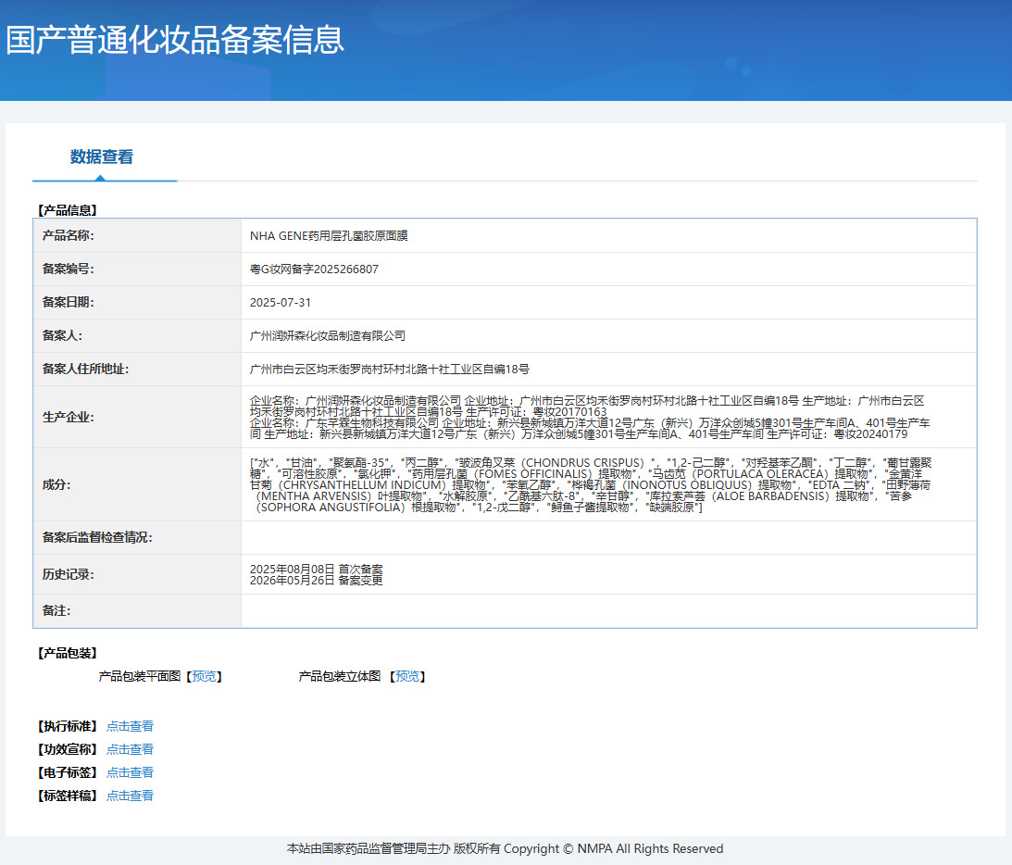The width and height of the screenshot is (1012, 865).
Task: Click the 【产品信息】 section heading
Action: pos(67,210)
